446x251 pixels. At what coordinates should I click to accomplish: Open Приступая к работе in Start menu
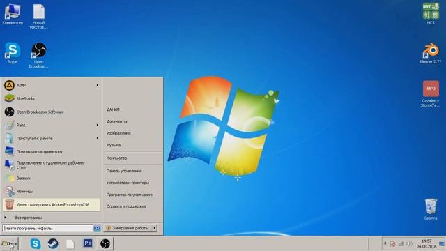coord(52,138)
